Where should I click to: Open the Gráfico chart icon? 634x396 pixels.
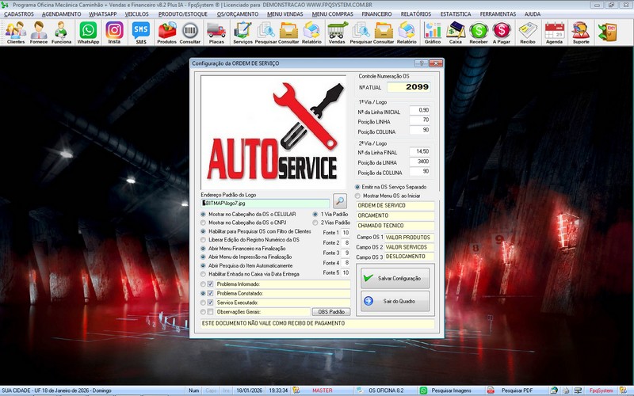(x=432, y=32)
